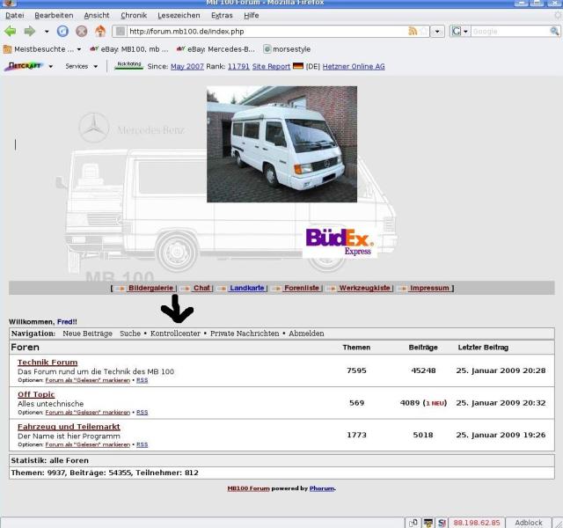
Task: Mark Technik Forum as Gelesen
Action: tap(88, 380)
